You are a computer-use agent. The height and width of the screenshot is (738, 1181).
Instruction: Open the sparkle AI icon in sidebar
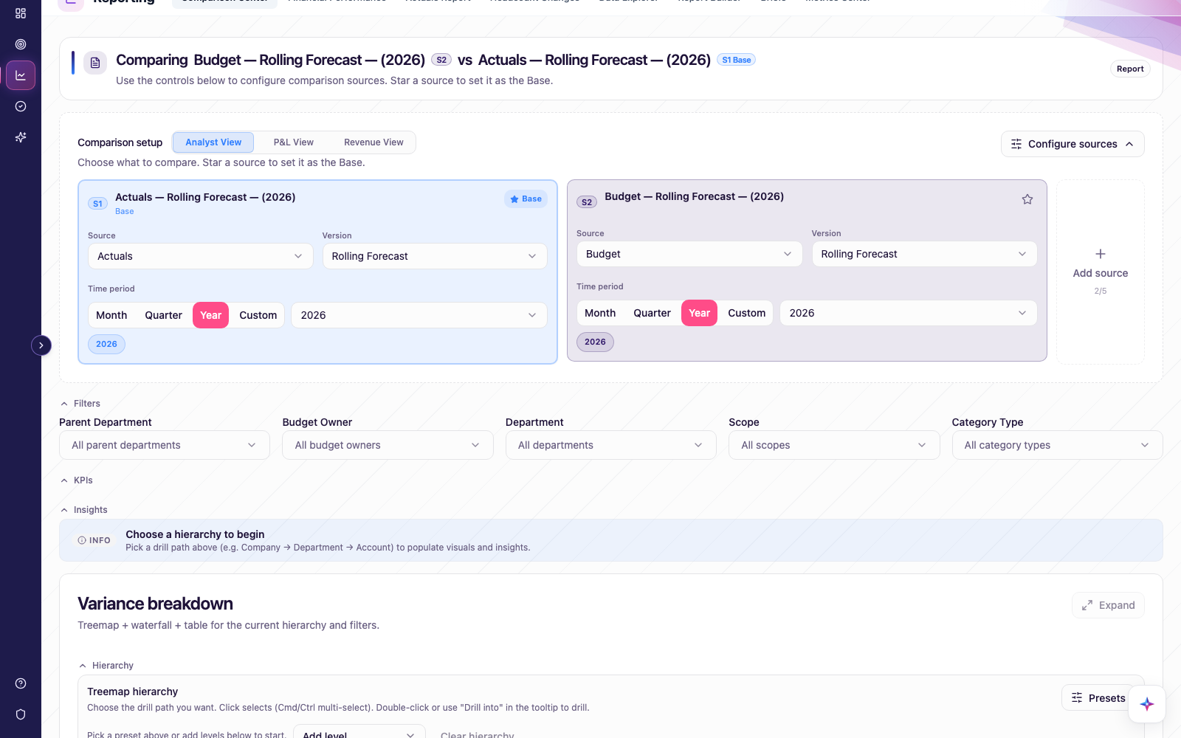click(x=21, y=137)
